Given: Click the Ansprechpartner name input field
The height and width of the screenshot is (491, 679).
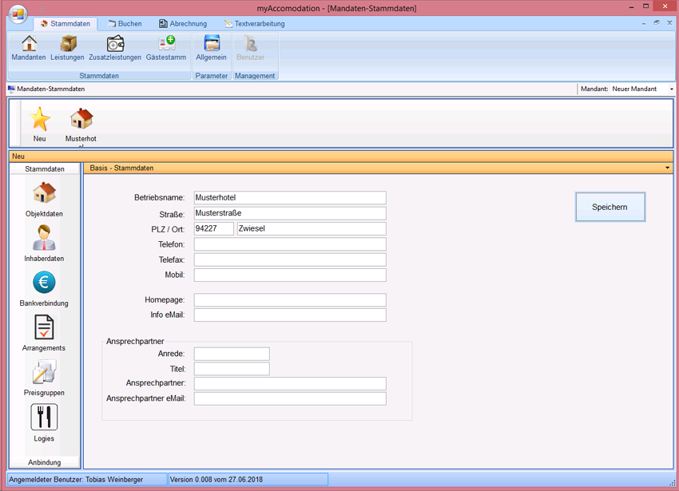Looking at the screenshot, I should (x=290, y=384).
